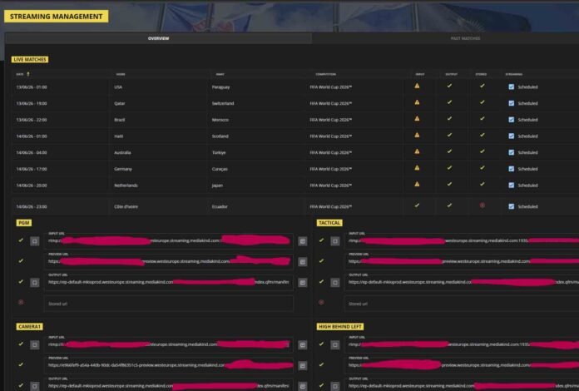Viewport: 579px width, 391px height.
Task: Click the input warning icon in the Brazil row
Action: (x=417, y=118)
